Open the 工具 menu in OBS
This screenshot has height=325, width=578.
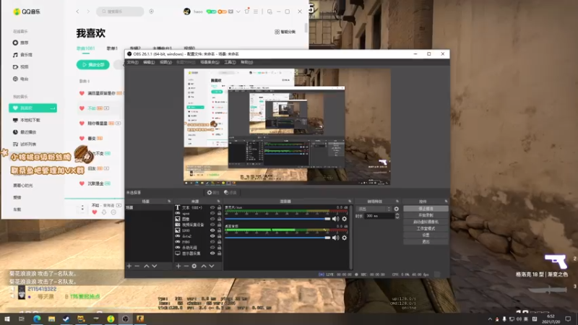tap(230, 62)
